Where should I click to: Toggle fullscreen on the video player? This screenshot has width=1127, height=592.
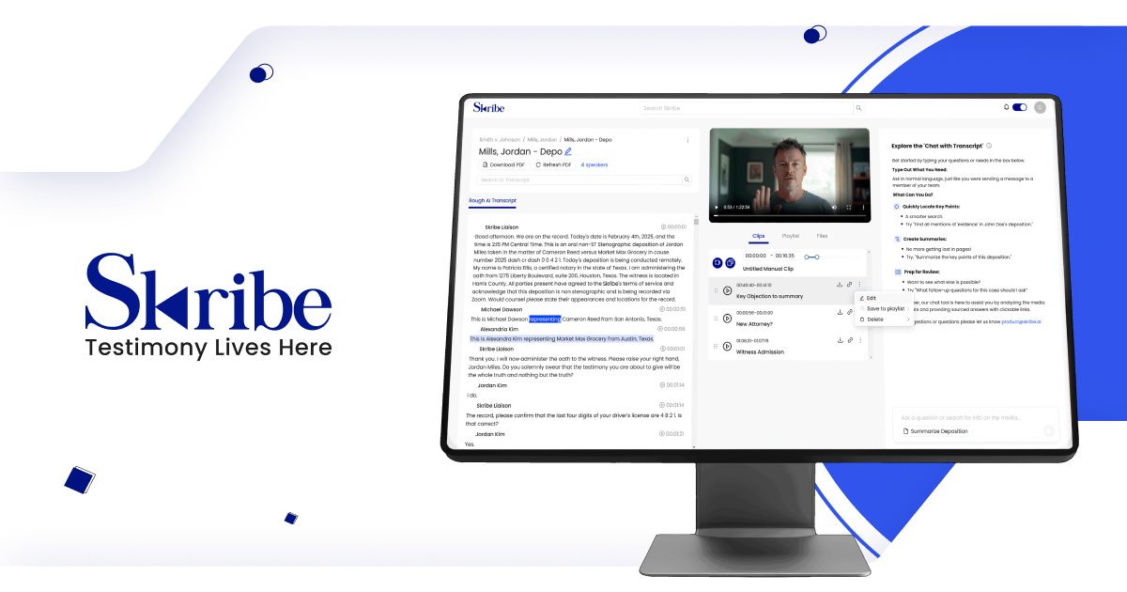click(849, 207)
